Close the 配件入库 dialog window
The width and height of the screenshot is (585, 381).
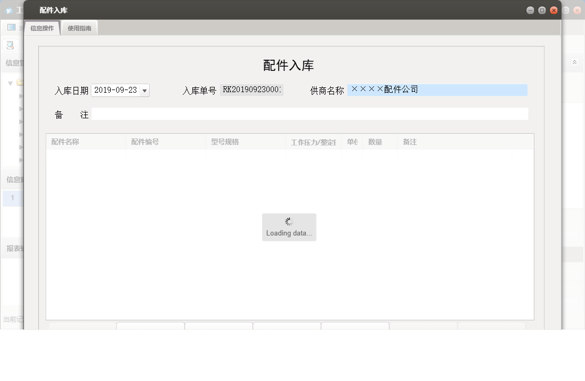tap(554, 10)
